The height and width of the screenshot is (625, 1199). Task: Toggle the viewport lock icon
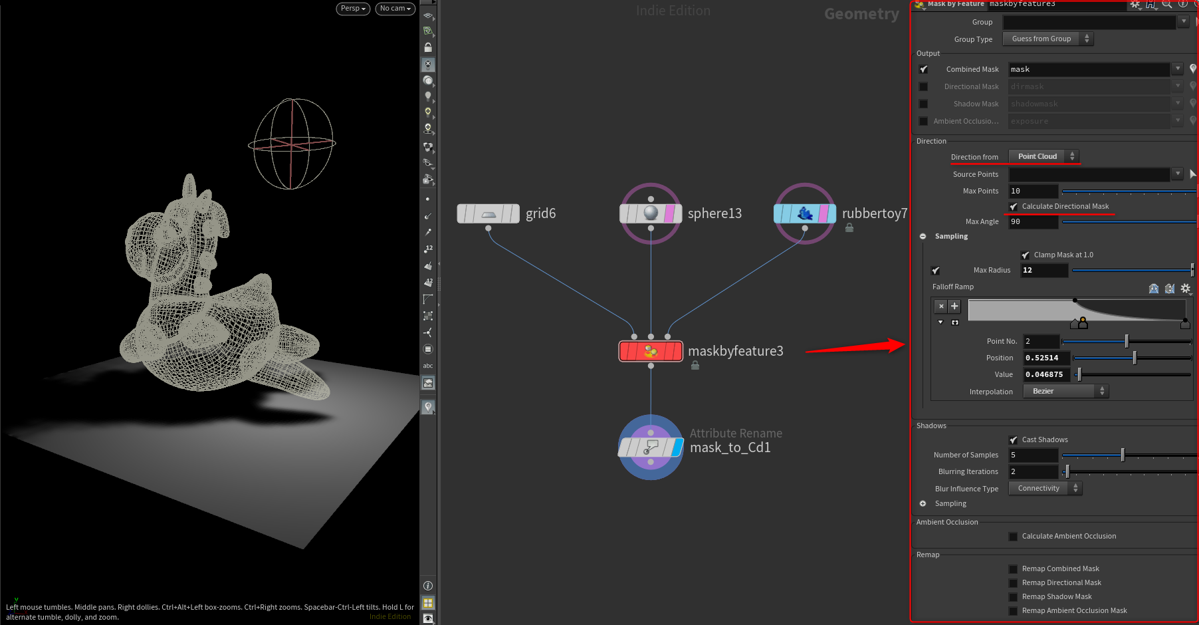pyautogui.click(x=428, y=48)
